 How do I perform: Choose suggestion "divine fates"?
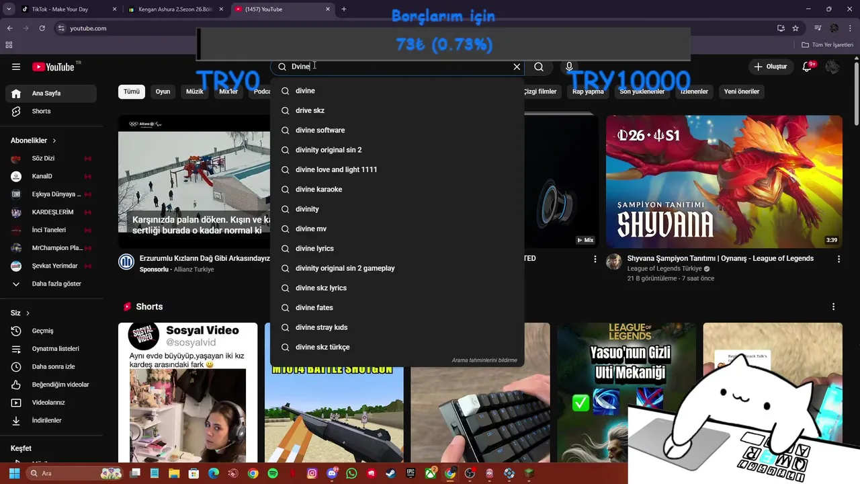click(397, 307)
